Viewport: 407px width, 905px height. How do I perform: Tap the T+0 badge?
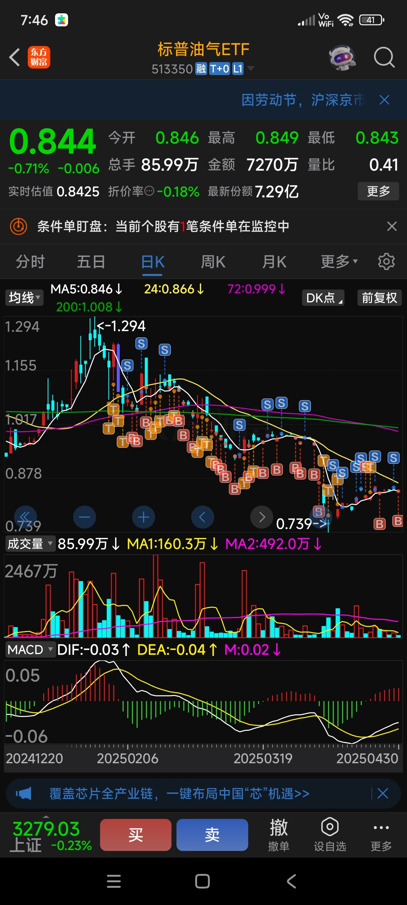(220, 69)
